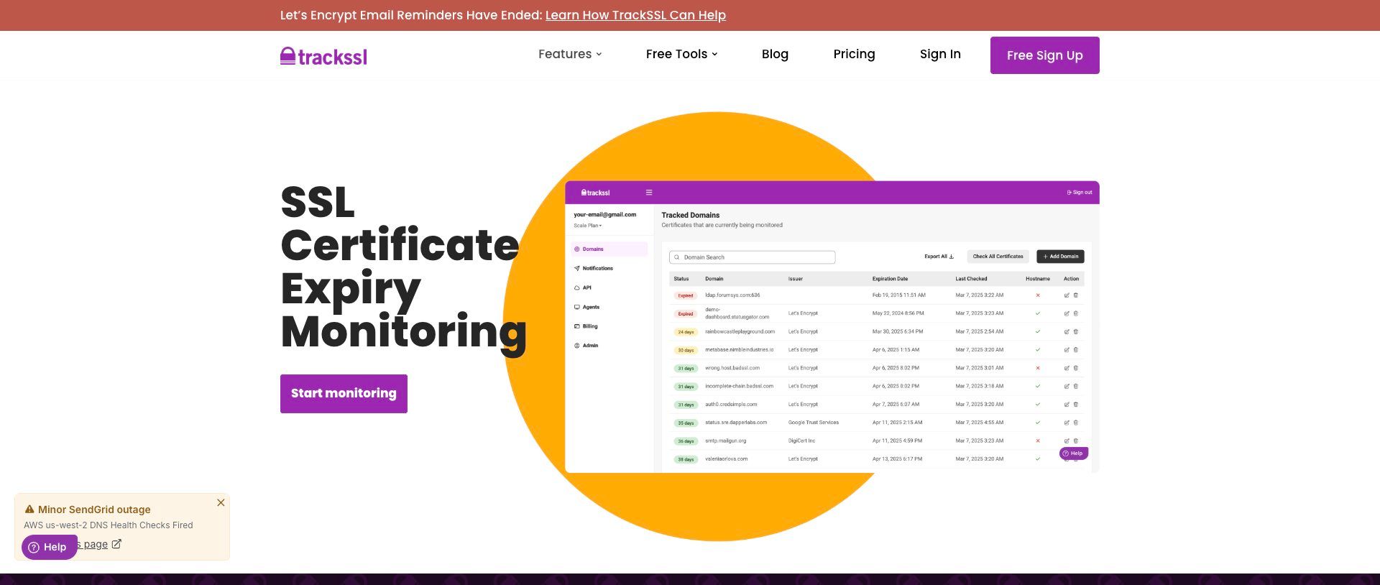Click Check All Certificates in the preview

coord(998,257)
